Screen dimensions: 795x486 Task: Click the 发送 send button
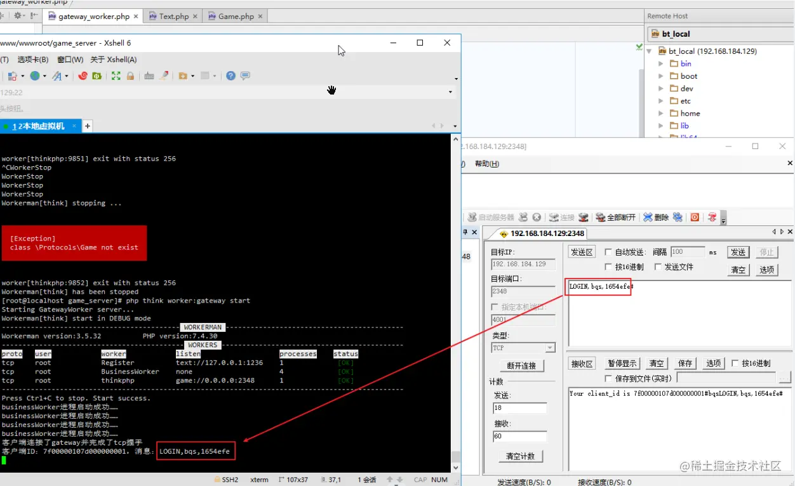[738, 252]
